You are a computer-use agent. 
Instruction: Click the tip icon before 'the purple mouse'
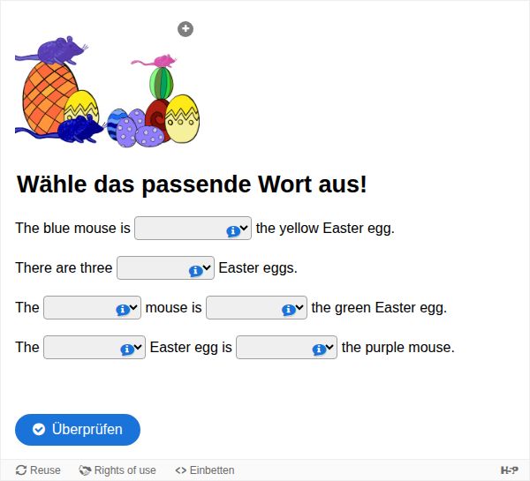(319, 349)
